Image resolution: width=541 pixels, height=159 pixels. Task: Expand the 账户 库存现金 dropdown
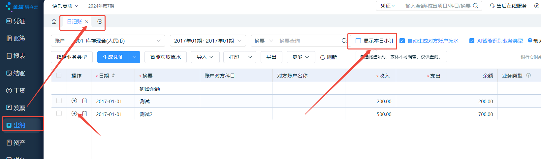(x=158, y=41)
